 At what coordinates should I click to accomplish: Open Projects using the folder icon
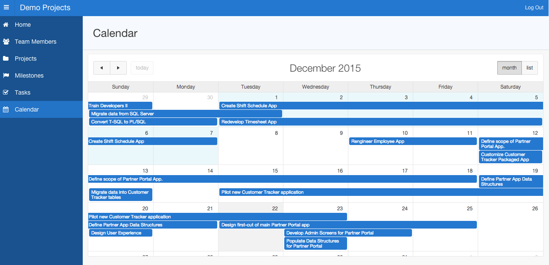coord(6,59)
